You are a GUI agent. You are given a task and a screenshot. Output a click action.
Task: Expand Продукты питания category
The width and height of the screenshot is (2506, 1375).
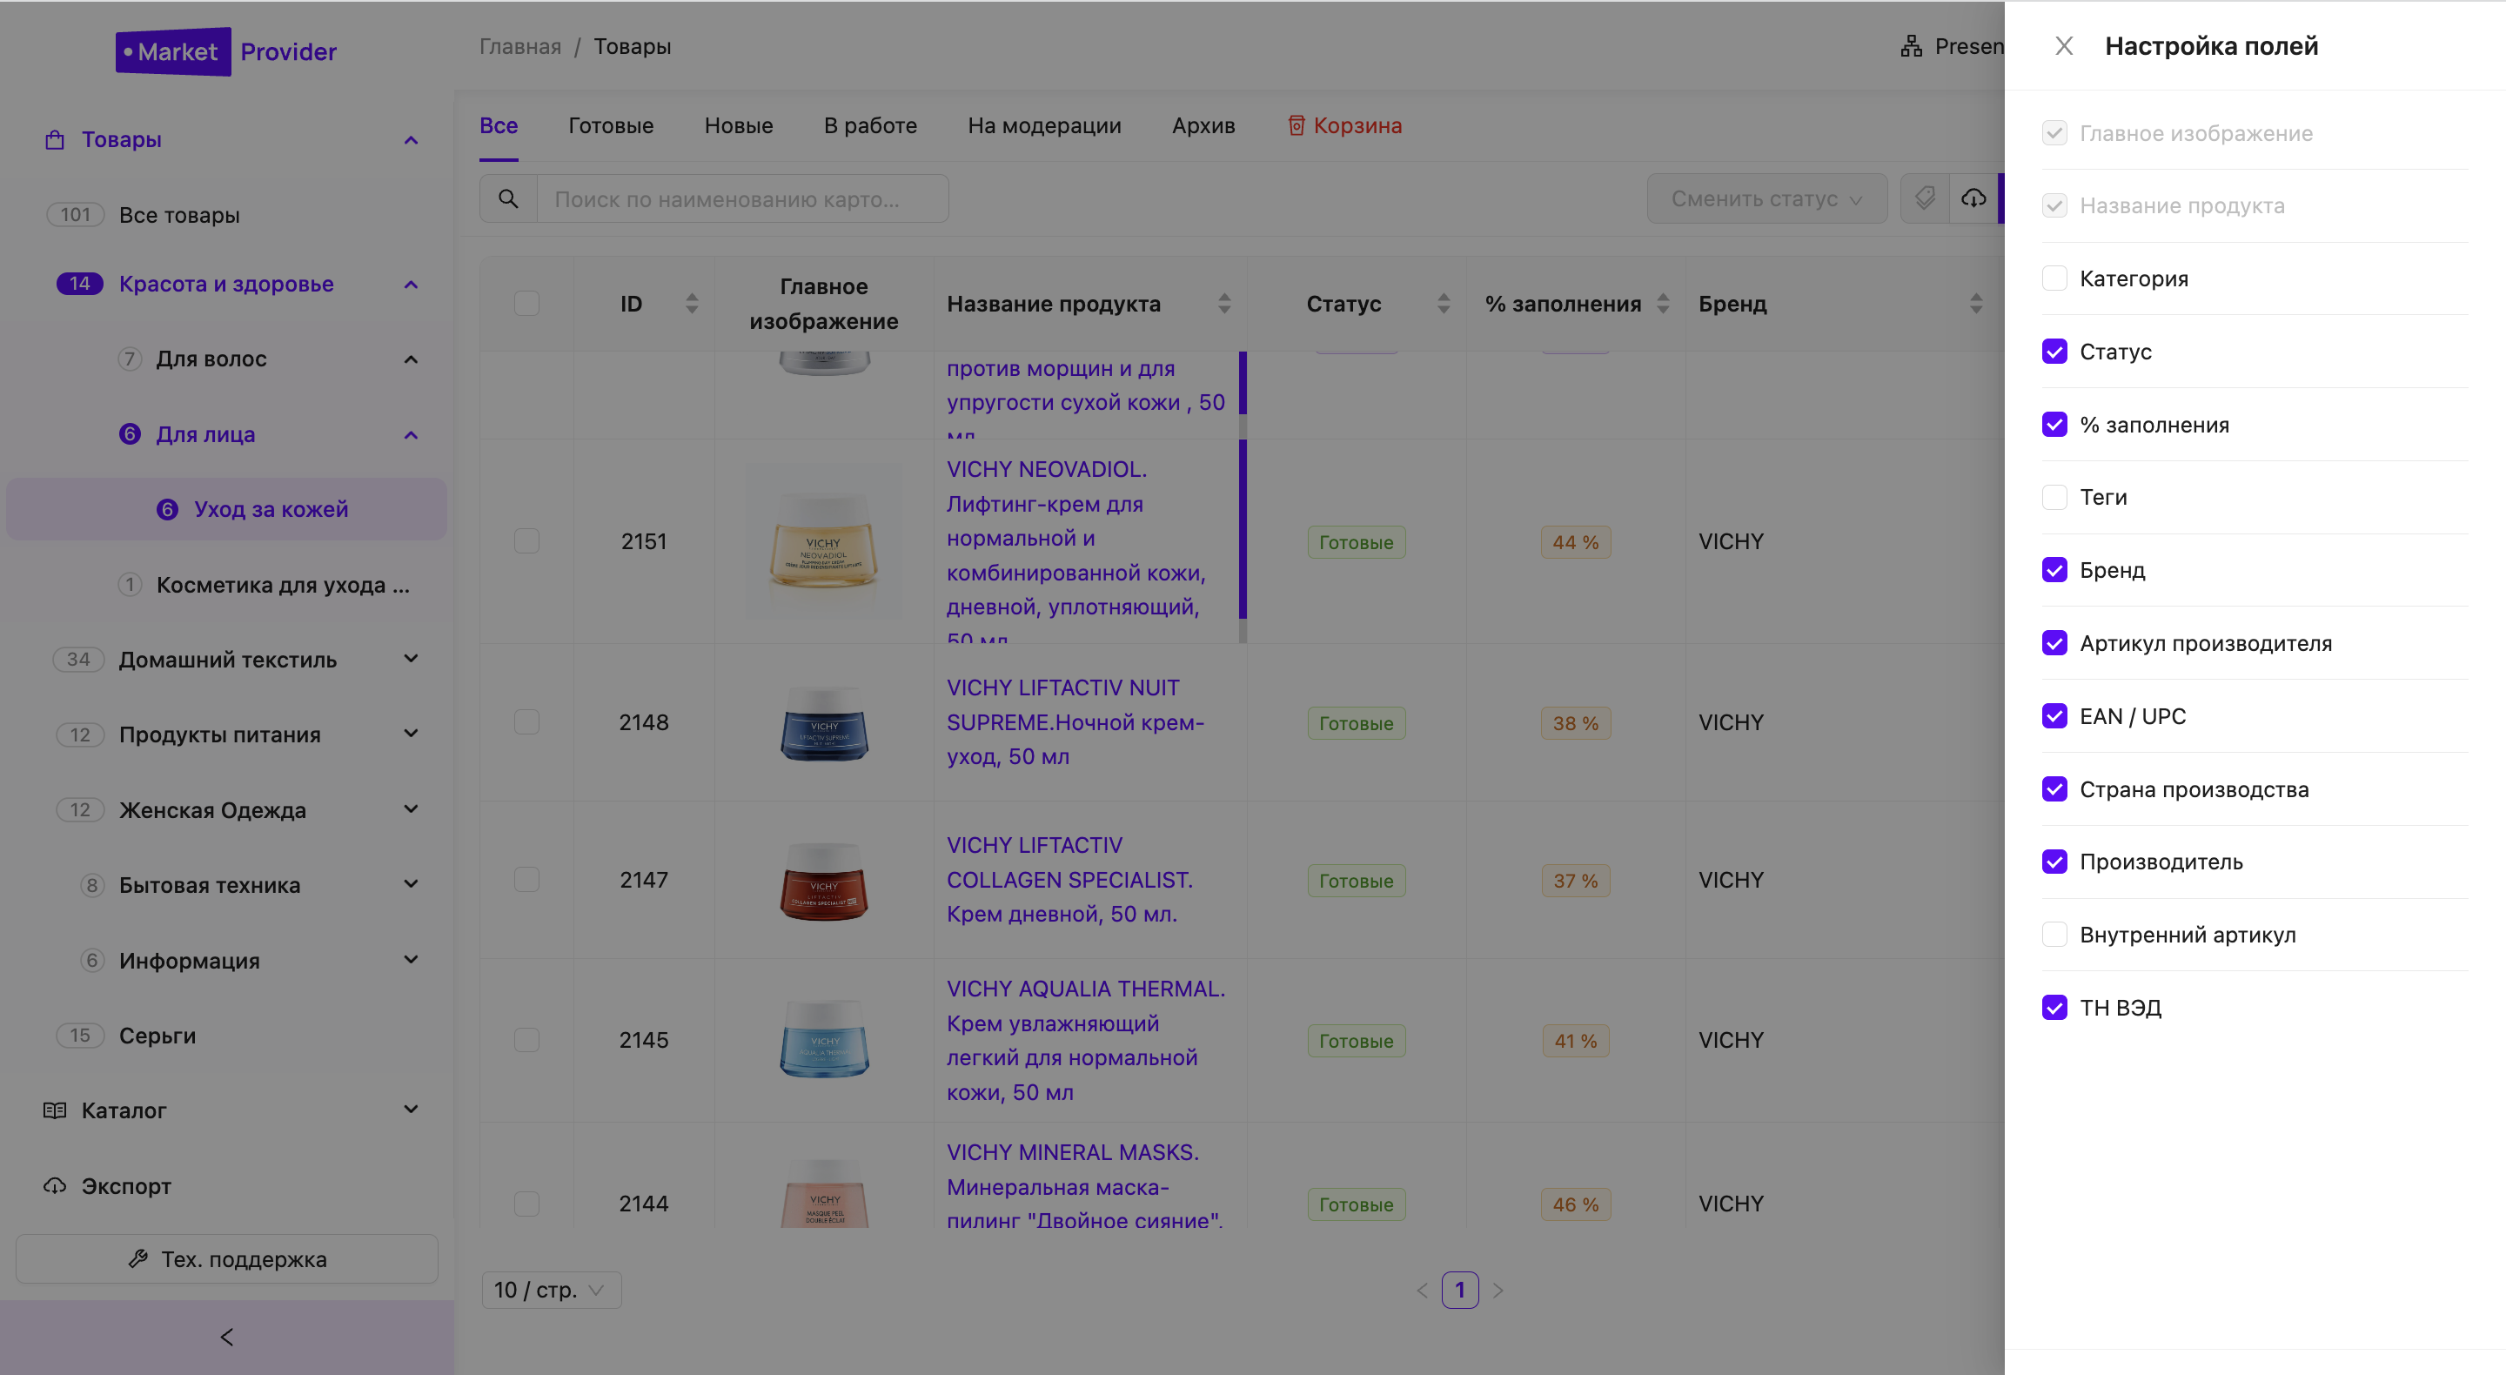pyautogui.click(x=412, y=734)
